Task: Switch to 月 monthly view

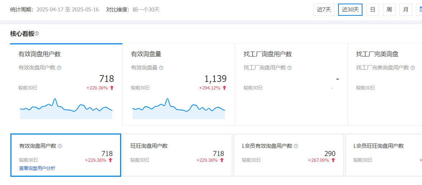Action: point(406,10)
